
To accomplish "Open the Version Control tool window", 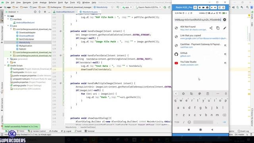I will coord(37,131).
